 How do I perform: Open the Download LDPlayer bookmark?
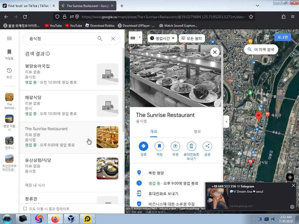(136, 25)
